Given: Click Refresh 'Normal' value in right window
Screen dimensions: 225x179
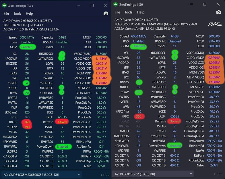Looking at the screenshot, I should click(x=175, y=121).
